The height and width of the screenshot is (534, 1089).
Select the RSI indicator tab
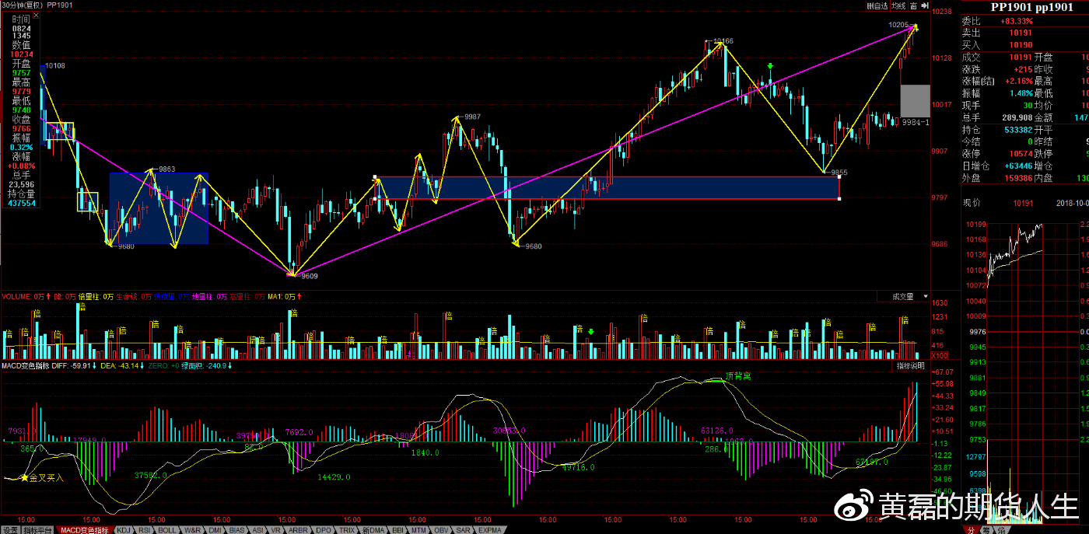point(145,529)
